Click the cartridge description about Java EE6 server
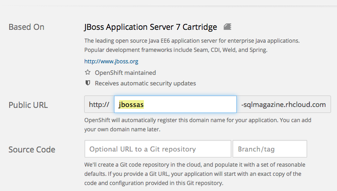Image resolution: width=337 pixels, height=191 pixels. 192,45
